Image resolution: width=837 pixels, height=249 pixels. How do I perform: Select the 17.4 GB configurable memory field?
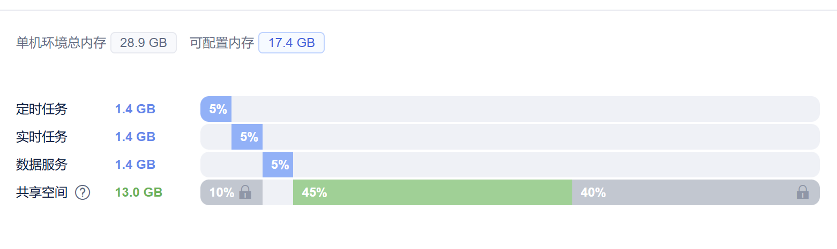pyautogui.click(x=292, y=43)
